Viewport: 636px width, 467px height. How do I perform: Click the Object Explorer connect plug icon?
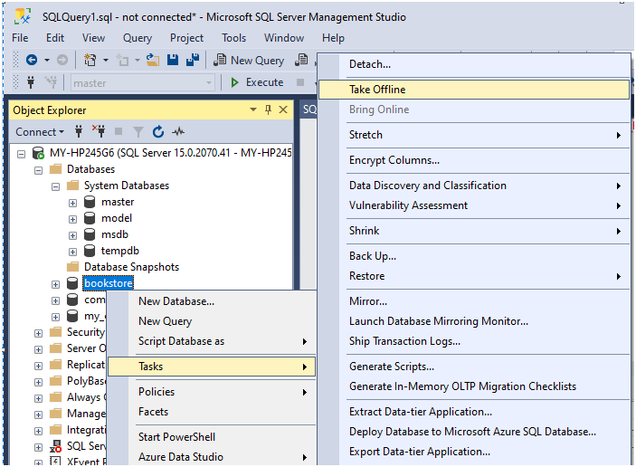79,131
